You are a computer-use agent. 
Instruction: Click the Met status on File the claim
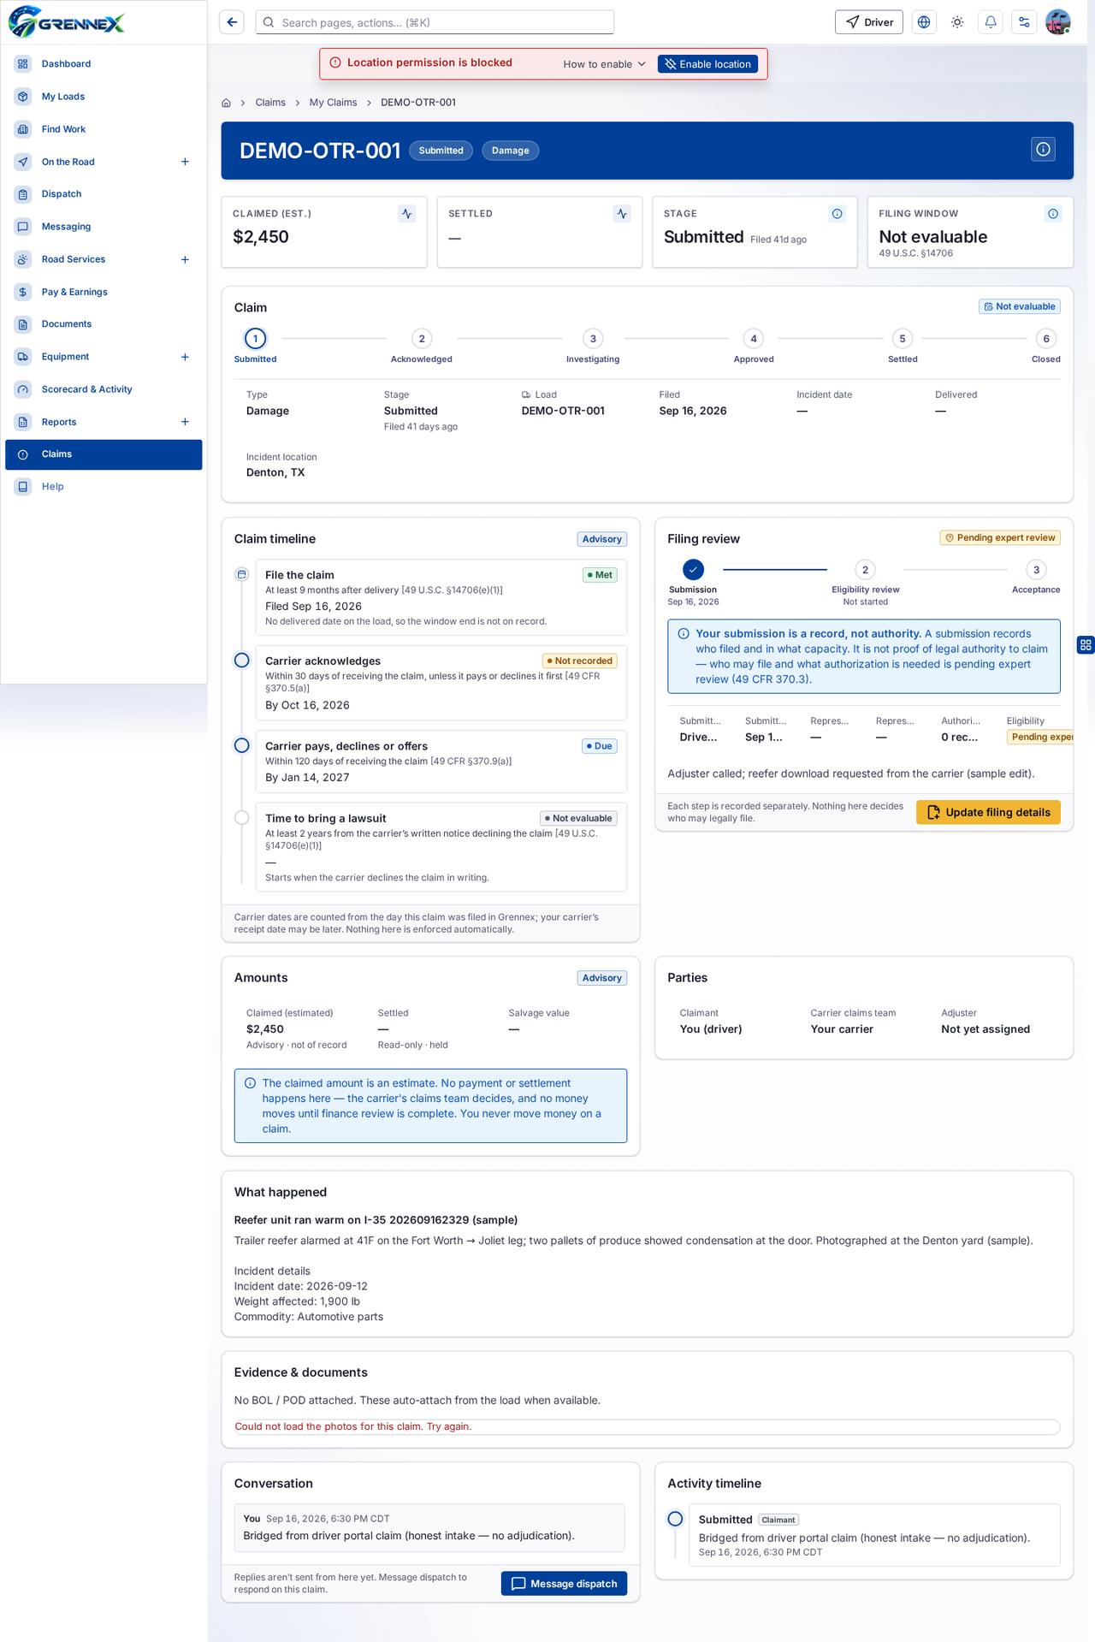[600, 575]
